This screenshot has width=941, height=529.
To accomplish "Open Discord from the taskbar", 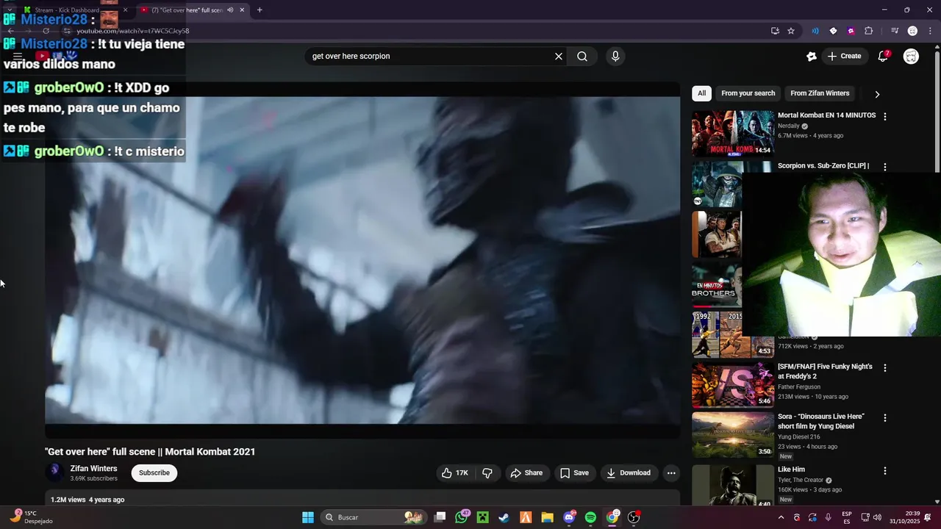I will click(x=569, y=517).
